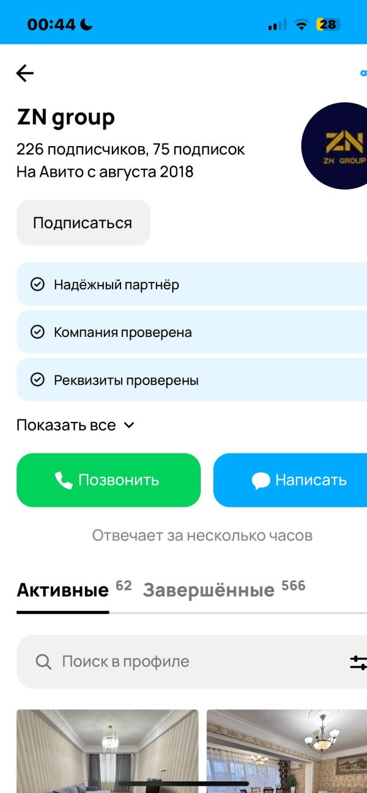Image resolution: width=367 pixels, height=793 pixels.
Task: Open the ZN group profile avatar
Action: (336, 146)
